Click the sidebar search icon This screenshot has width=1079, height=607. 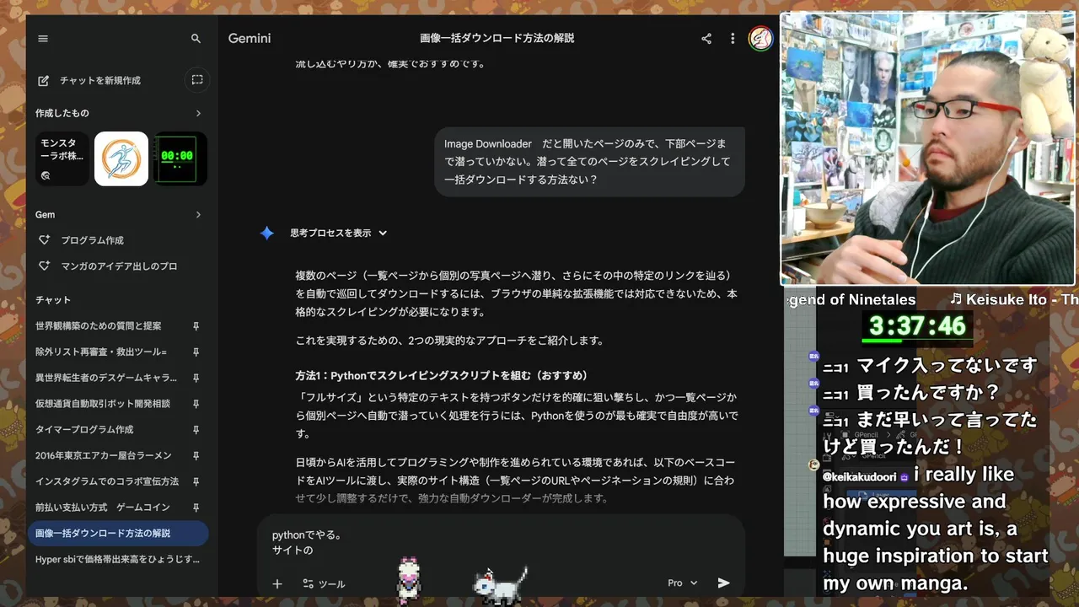tap(196, 39)
